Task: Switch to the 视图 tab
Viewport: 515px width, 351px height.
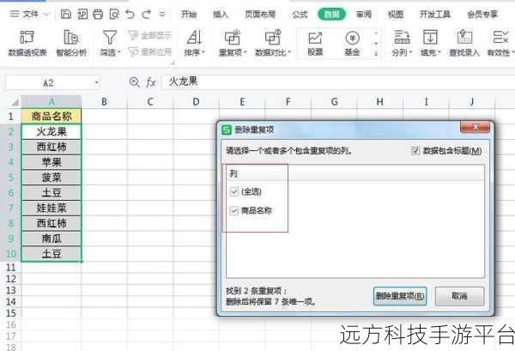Action: tap(396, 15)
